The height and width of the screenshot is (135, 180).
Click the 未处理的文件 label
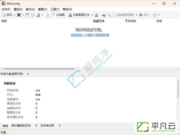(x=15, y=117)
